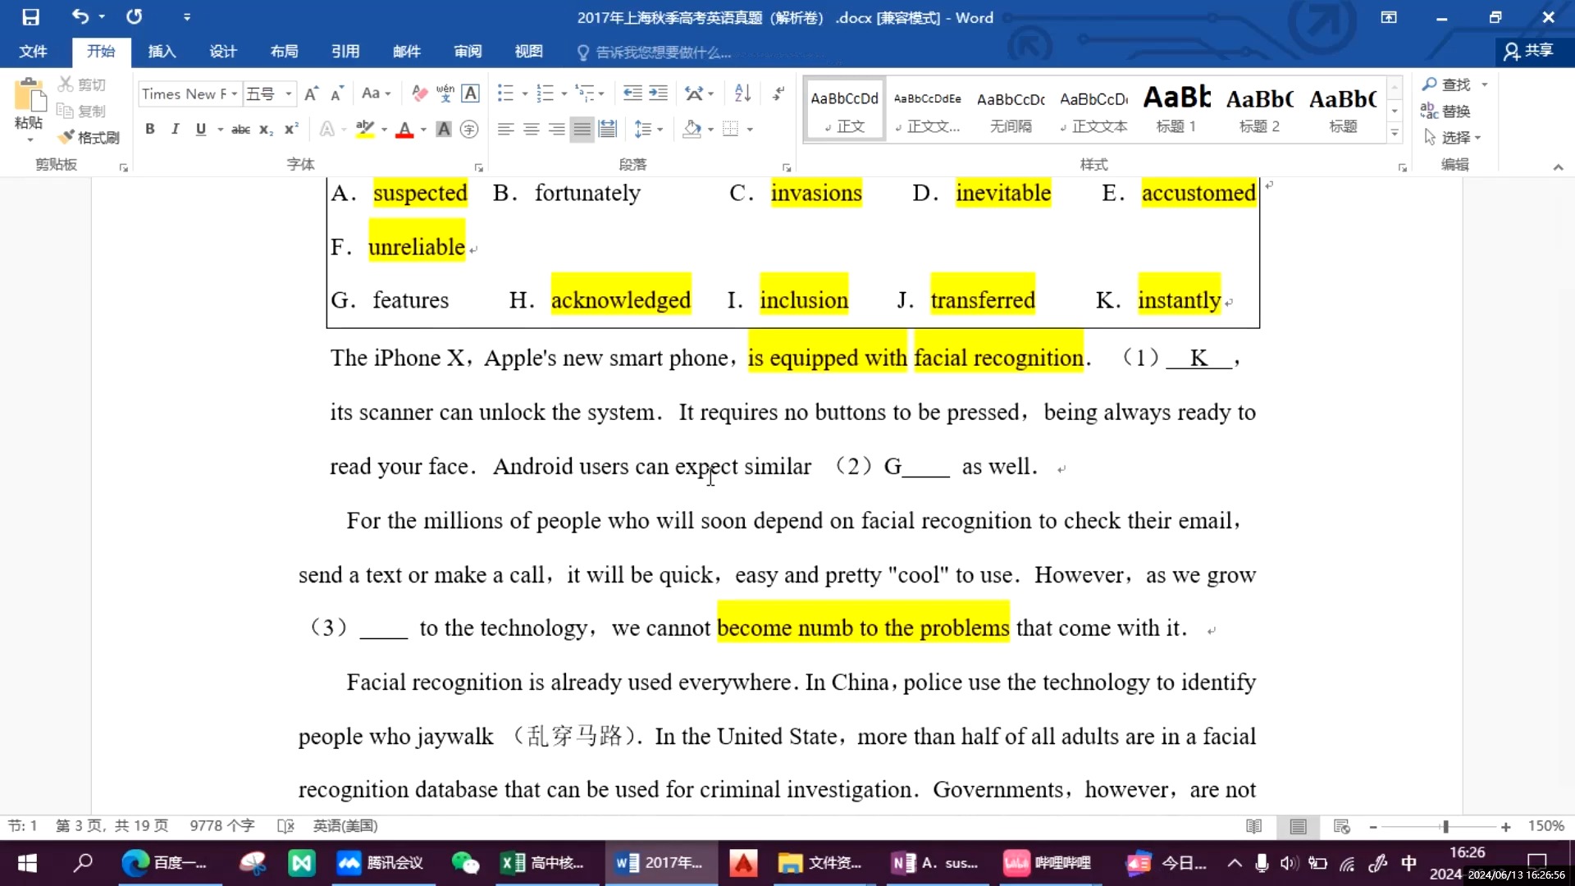The height and width of the screenshot is (886, 1575).
Task: Expand the Select menu in editing group
Action: click(x=1453, y=137)
